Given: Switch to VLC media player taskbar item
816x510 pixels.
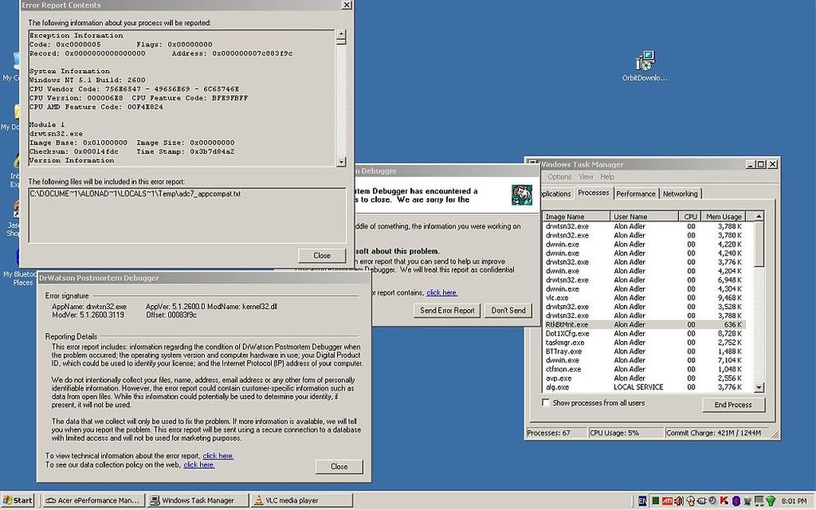Looking at the screenshot, I should (x=301, y=501).
